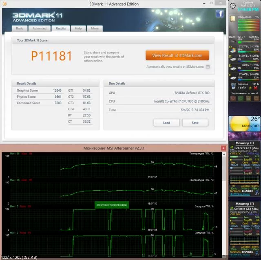Click v7.6 icon in upper GPU monitor gadget

[x=257, y=193]
